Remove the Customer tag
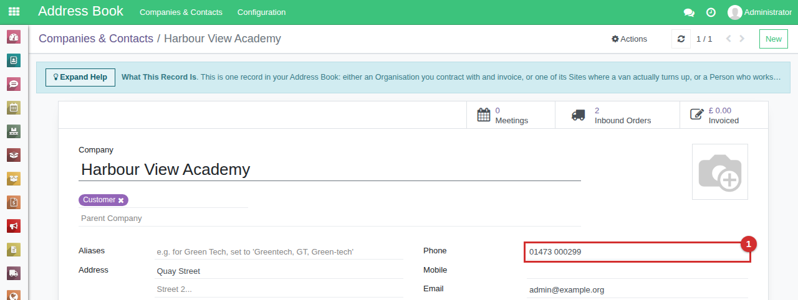 tap(121, 200)
